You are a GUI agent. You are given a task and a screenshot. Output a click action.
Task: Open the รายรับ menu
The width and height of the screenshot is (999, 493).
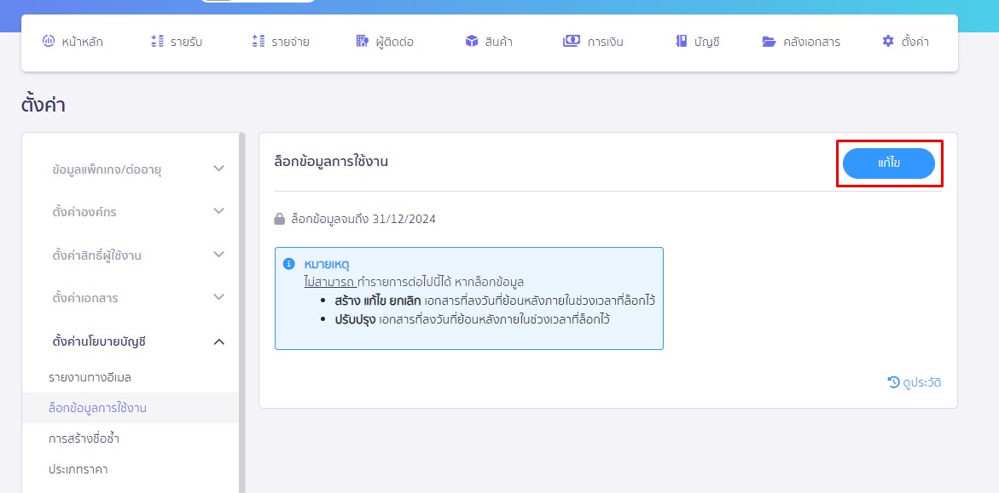coord(187,43)
